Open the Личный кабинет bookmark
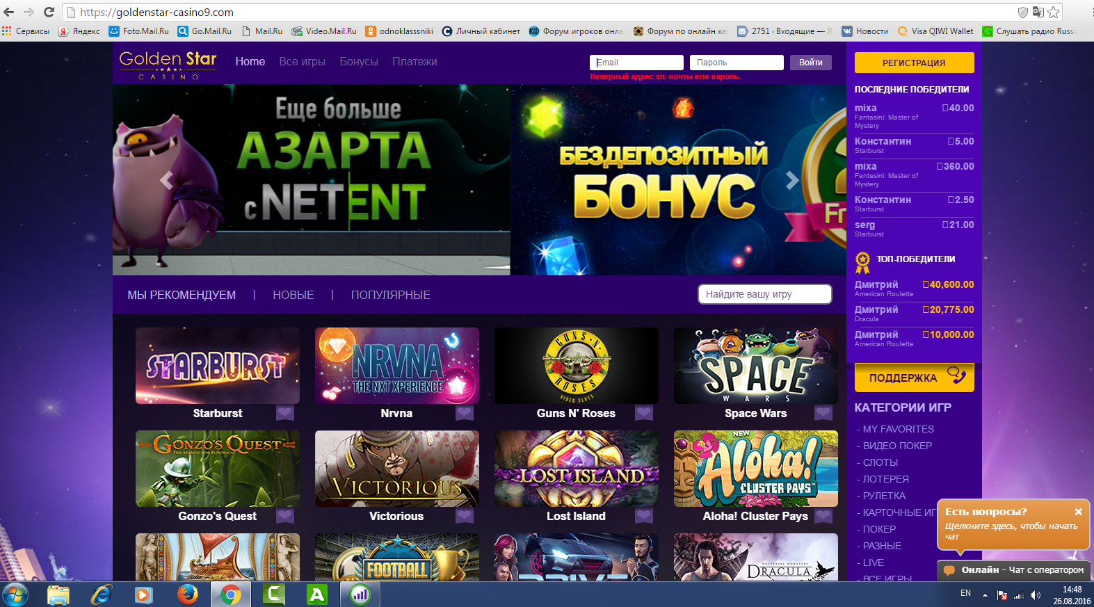 click(x=481, y=31)
